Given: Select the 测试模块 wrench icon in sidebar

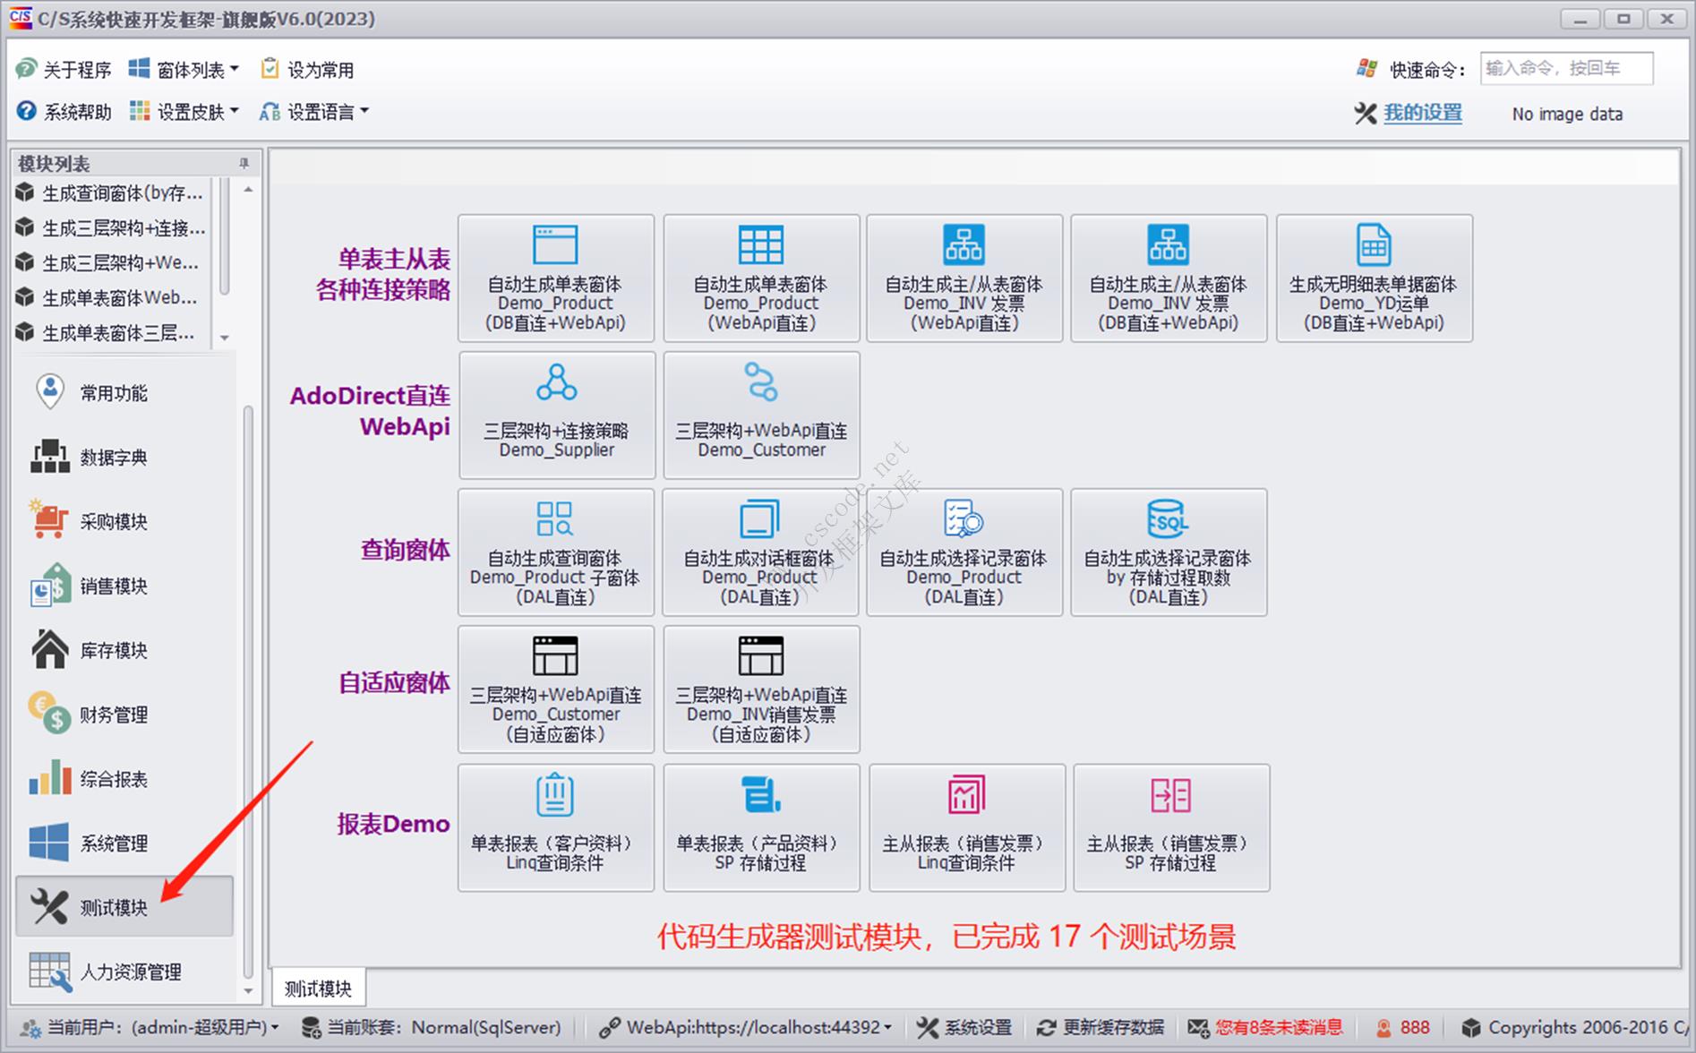Looking at the screenshot, I should tap(50, 905).
